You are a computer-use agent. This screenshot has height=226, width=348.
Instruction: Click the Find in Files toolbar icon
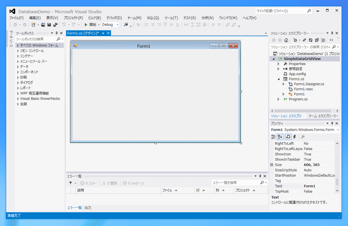click(x=126, y=25)
